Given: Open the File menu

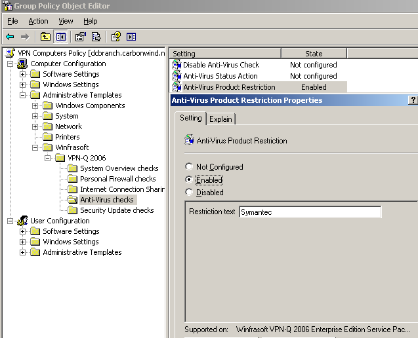Looking at the screenshot, I should point(12,21).
